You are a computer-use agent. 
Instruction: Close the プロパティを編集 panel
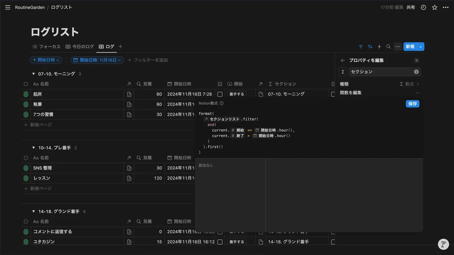point(417,60)
